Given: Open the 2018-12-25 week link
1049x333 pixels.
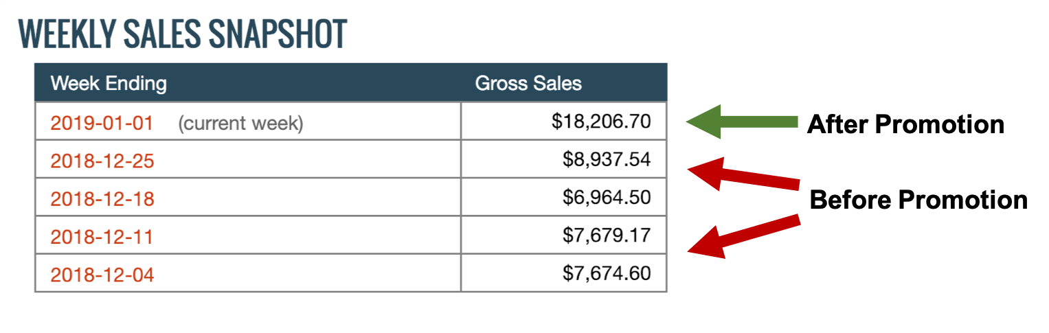Looking at the screenshot, I should (x=102, y=161).
